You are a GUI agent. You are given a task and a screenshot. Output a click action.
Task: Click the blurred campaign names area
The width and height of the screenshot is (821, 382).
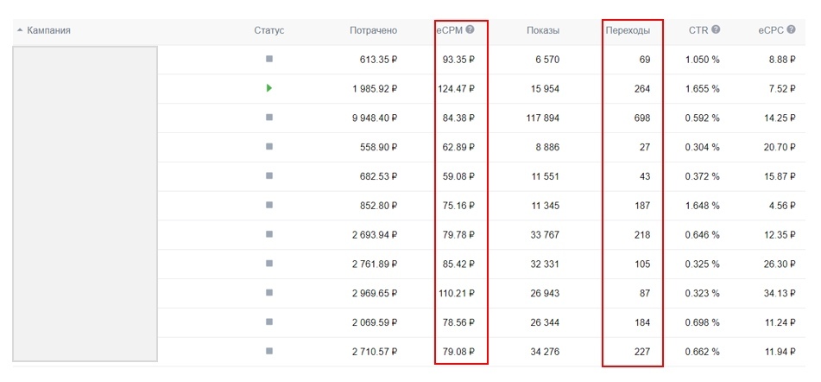(85, 203)
